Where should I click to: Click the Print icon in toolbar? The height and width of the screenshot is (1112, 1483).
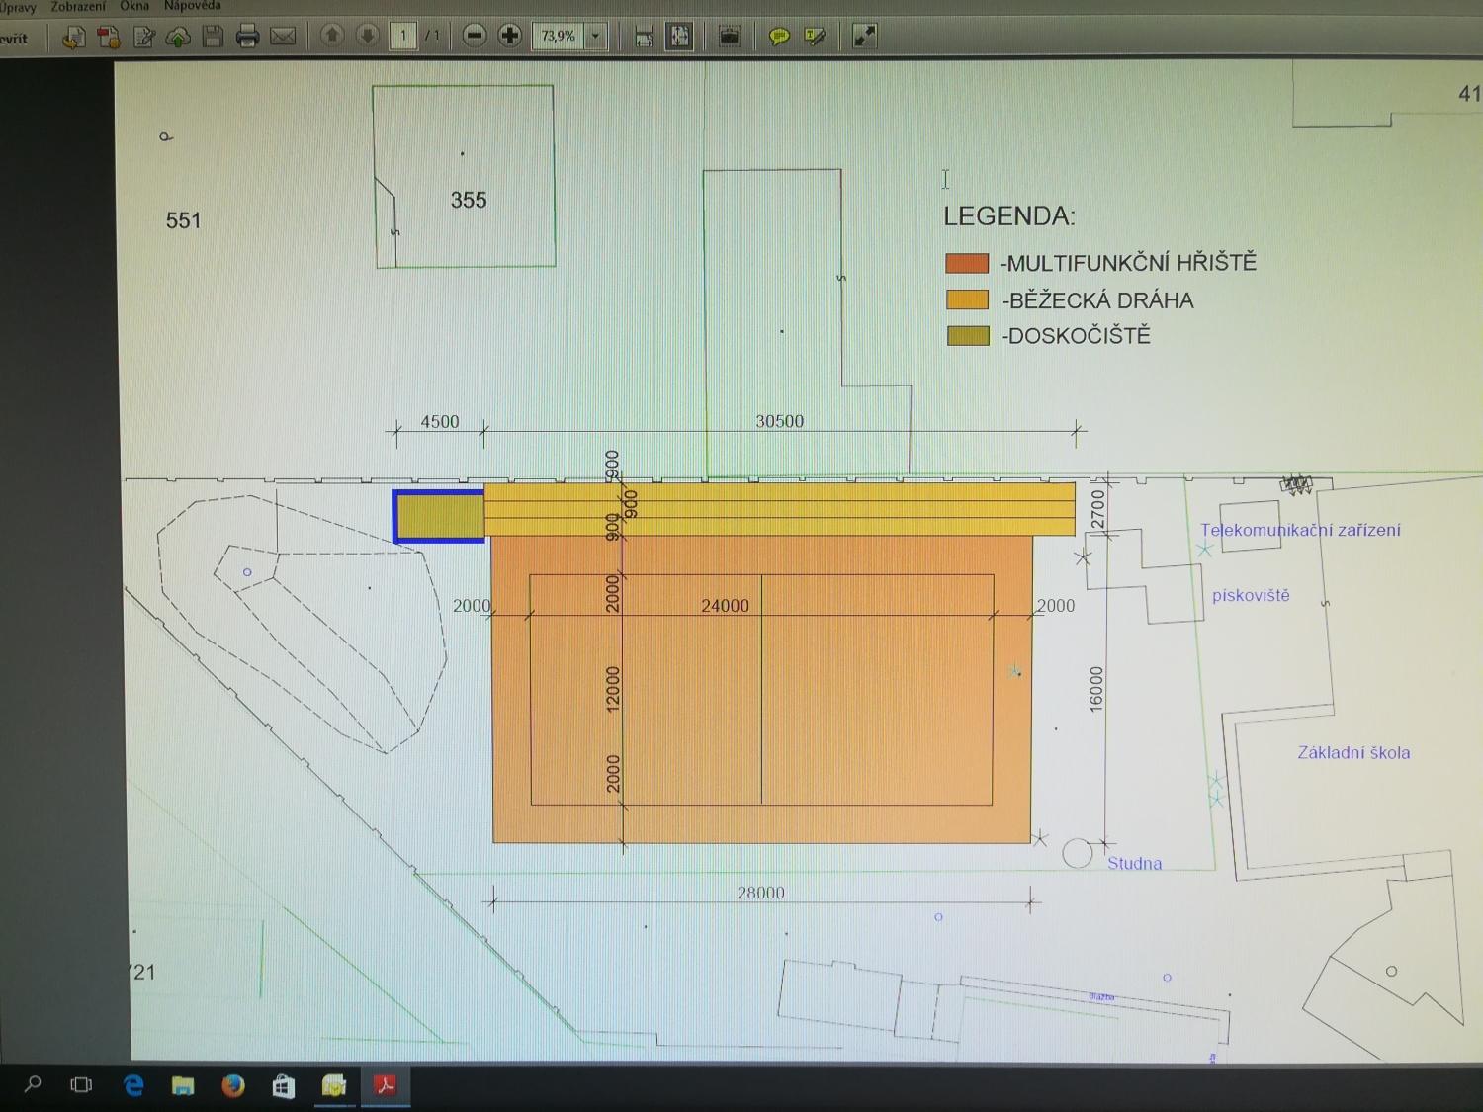coord(247,38)
